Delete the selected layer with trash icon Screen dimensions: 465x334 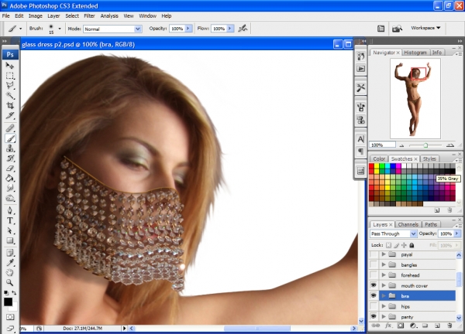click(449, 325)
